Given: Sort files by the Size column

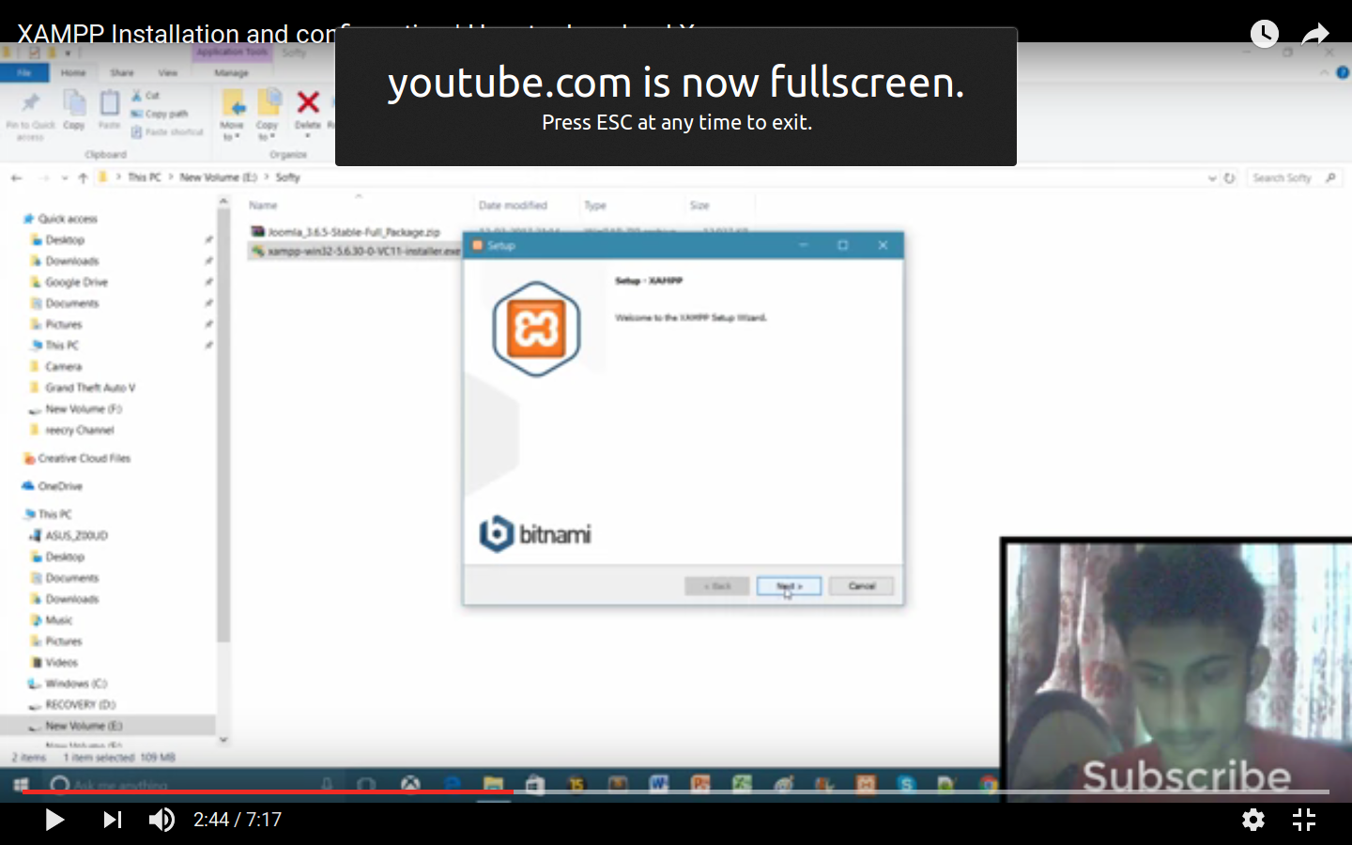Looking at the screenshot, I should pyautogui.click(x=699, y=206).
